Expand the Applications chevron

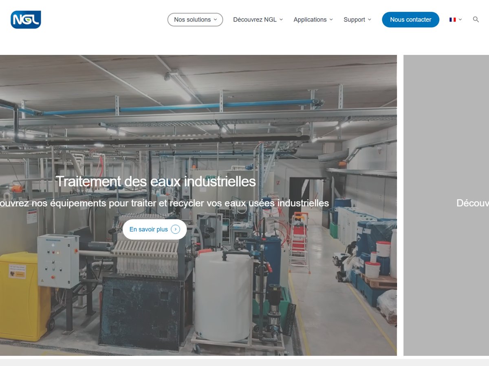[331, 20]
